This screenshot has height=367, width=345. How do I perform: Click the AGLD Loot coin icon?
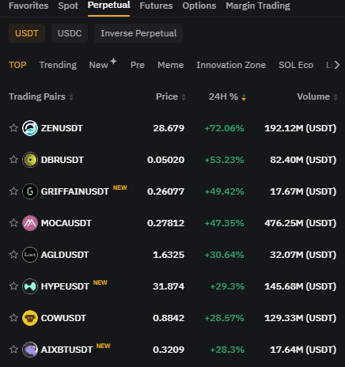coord(30,255)
